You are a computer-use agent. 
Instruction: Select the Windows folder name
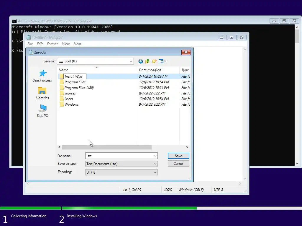(x=71, y=104)
